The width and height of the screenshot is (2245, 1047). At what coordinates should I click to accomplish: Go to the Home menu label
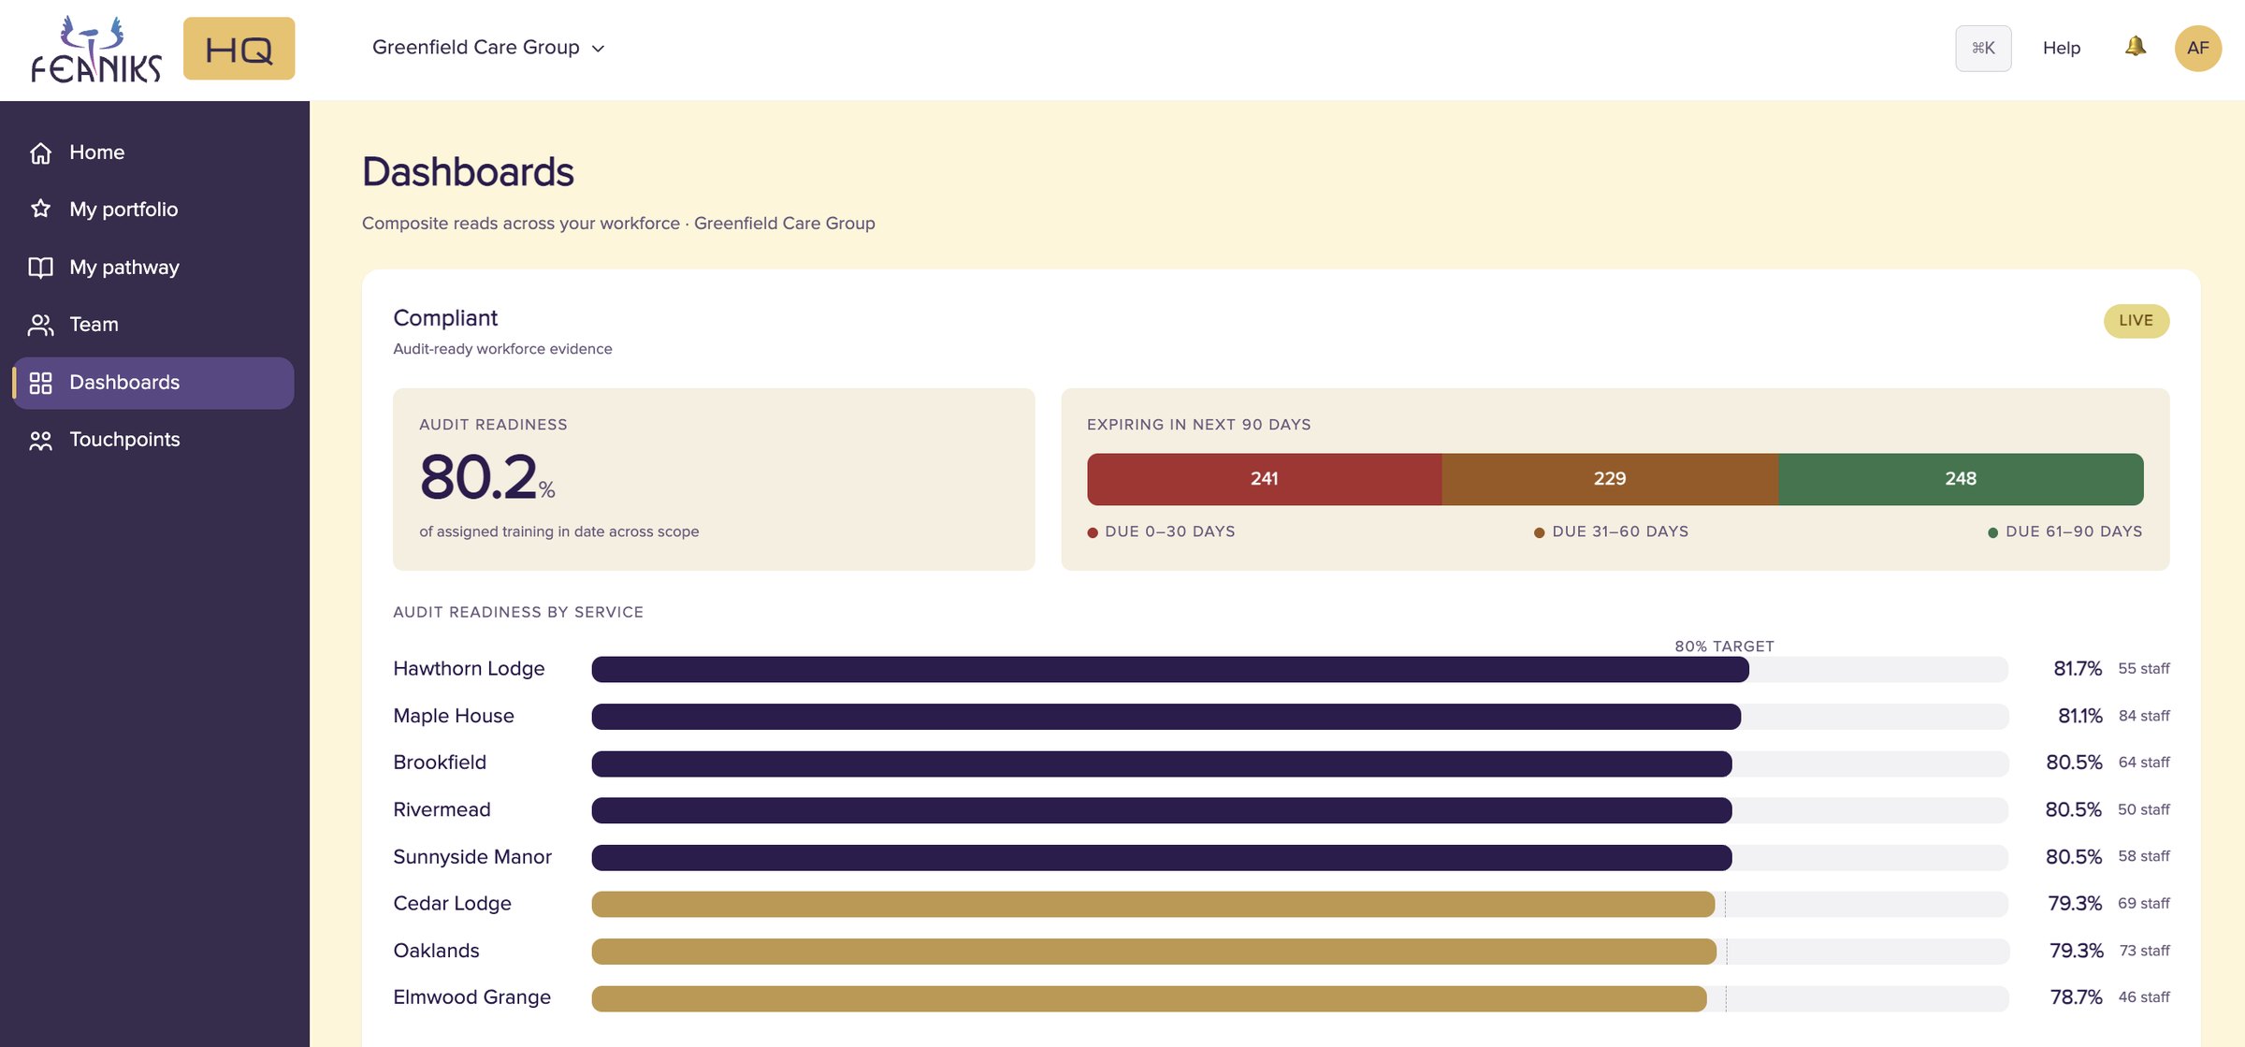97,153
